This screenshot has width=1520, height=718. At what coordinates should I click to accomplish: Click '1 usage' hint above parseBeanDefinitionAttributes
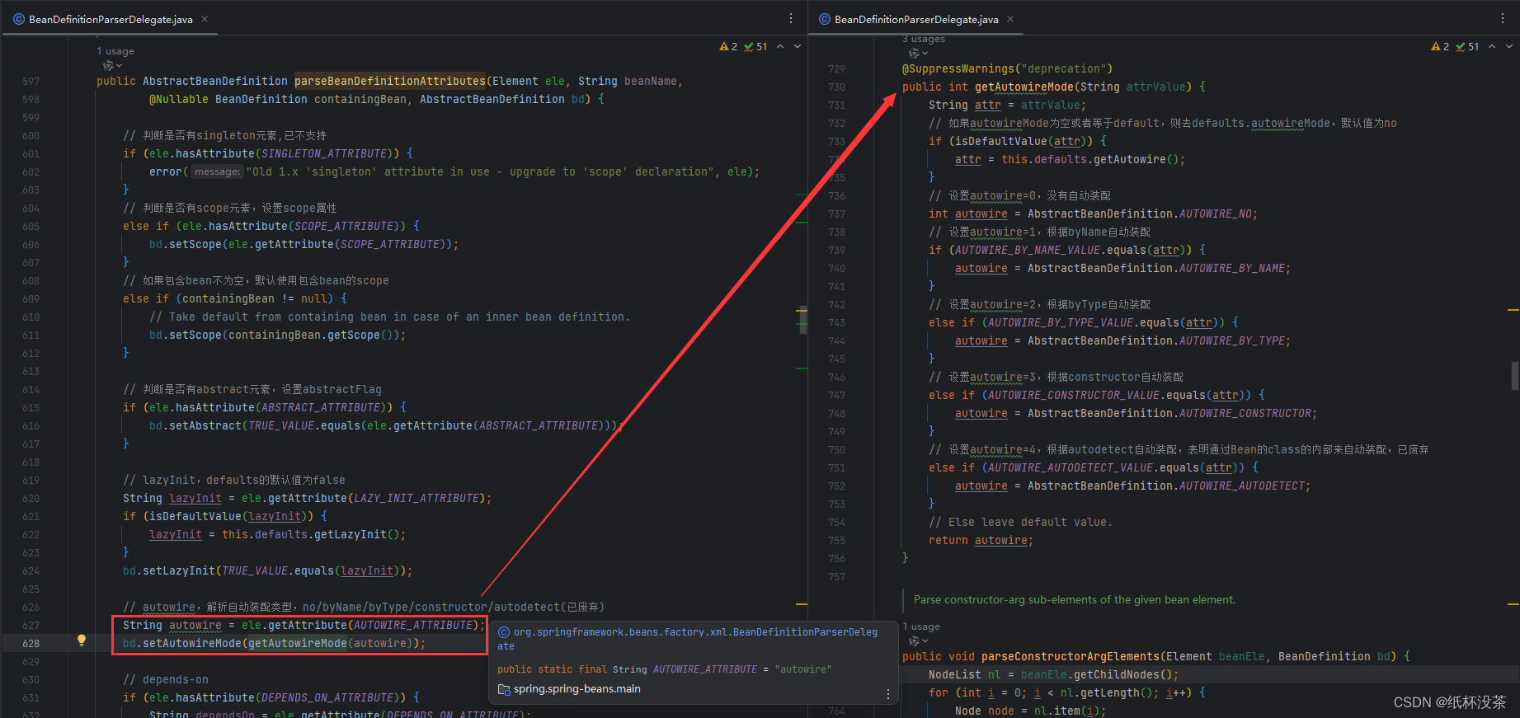115,51
